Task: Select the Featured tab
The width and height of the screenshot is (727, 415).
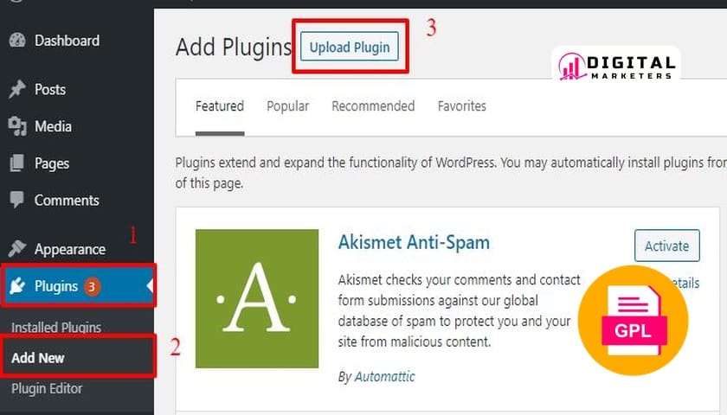Action: coord(219,106)
